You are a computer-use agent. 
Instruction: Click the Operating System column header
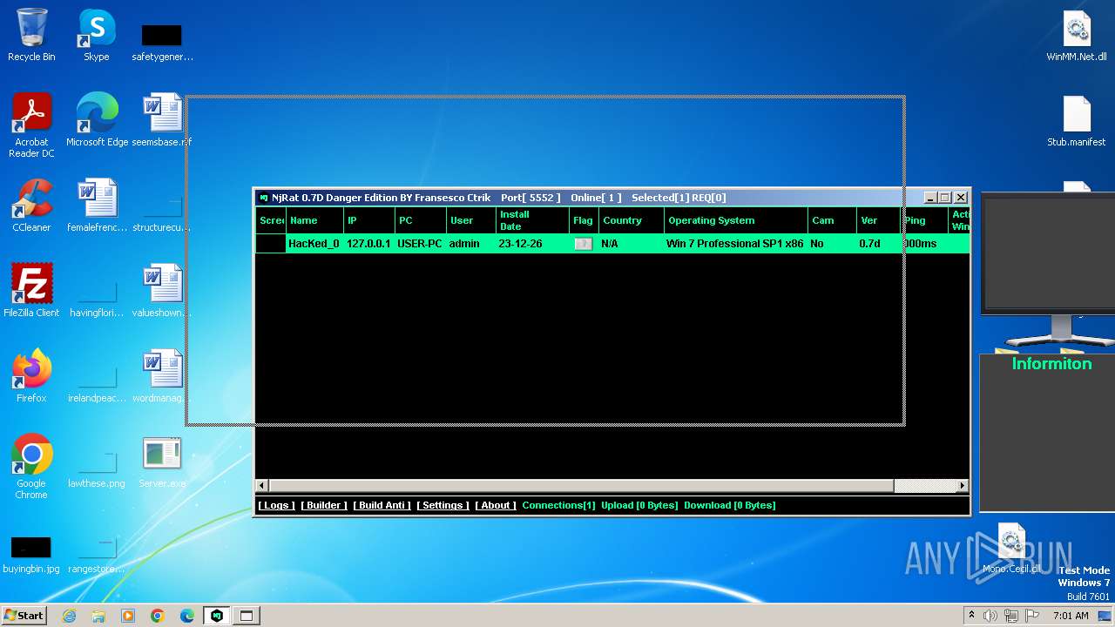(736, 220)
